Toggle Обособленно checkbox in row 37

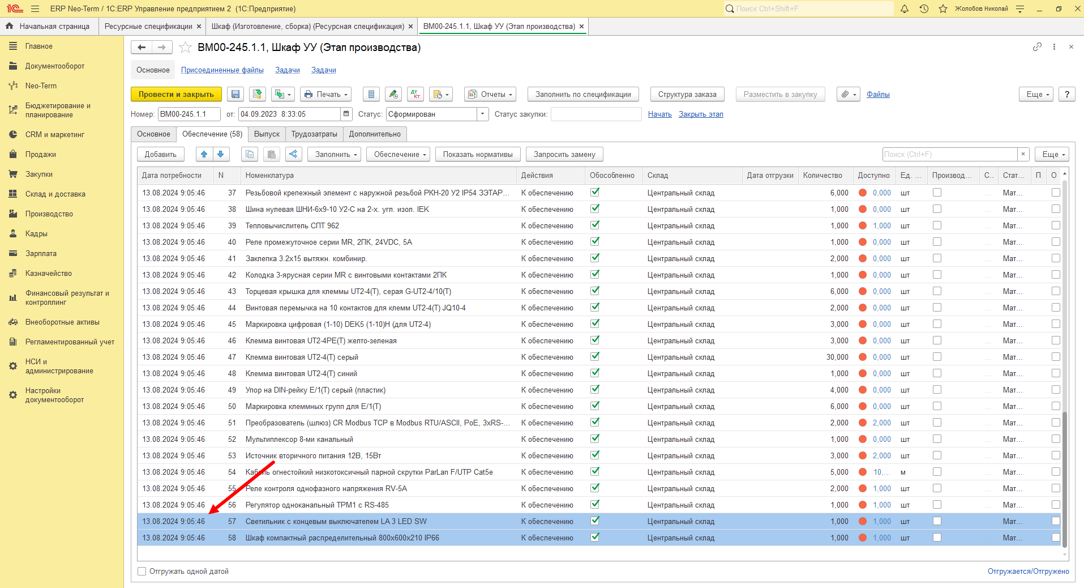point(595,192)
